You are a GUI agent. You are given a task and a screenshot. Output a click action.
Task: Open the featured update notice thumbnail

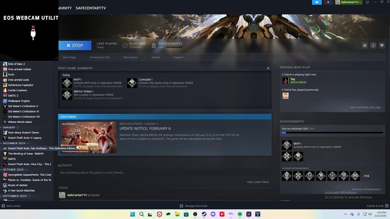89,137
